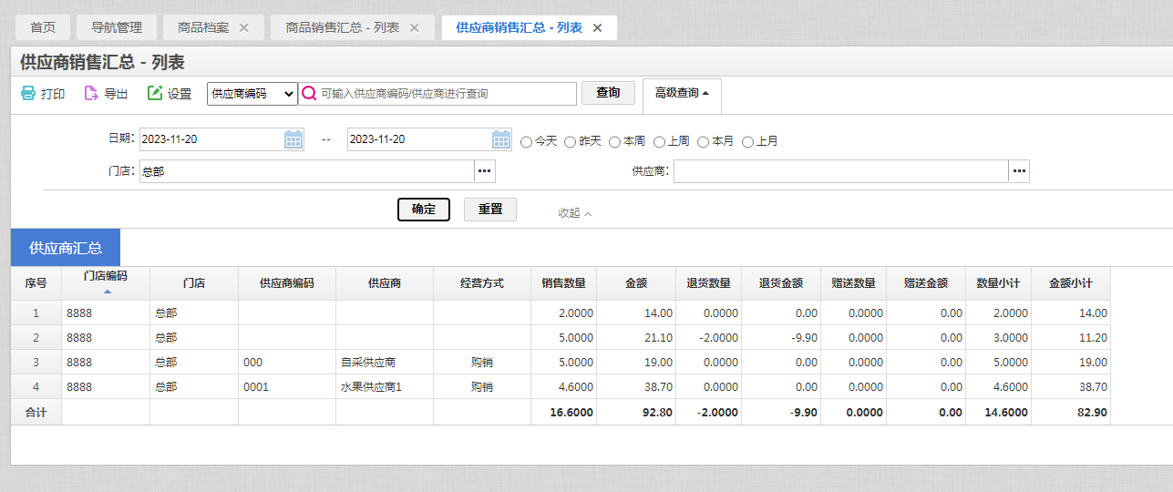Click total sales amount 92.80
The image size is (1173, 492).
tap(636, 412)
